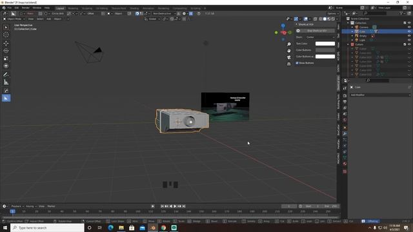Change the Color Buttons swatch

tap(325, 50)
